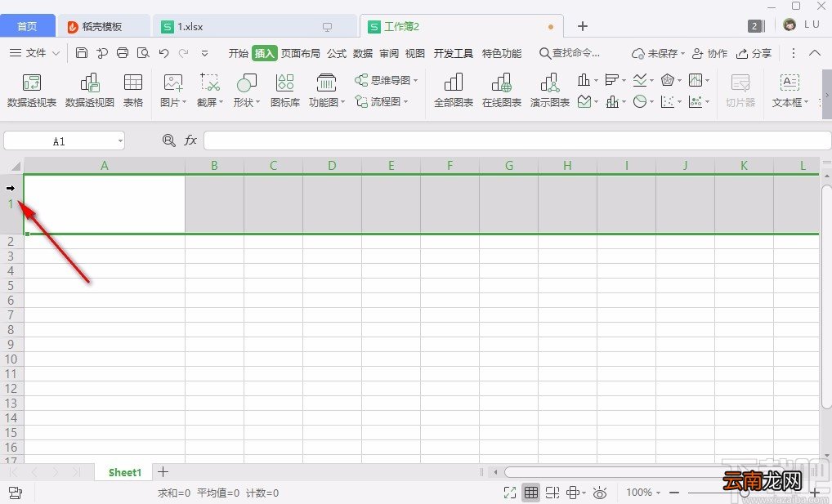Open All Charts (全部图表)

[454, 91]
